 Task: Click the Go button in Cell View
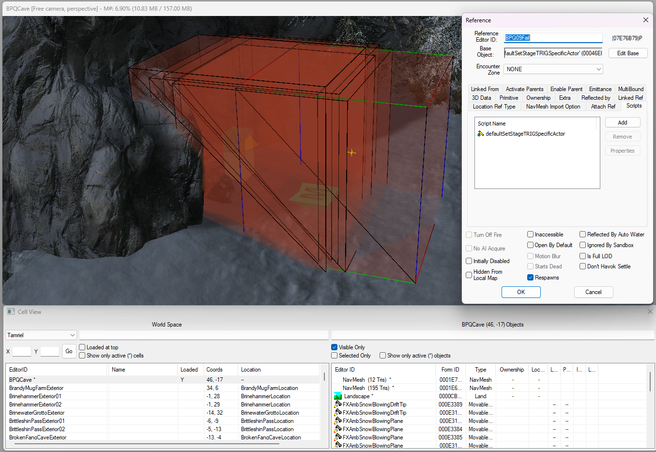pyautogui.click(x=69, y=351)
